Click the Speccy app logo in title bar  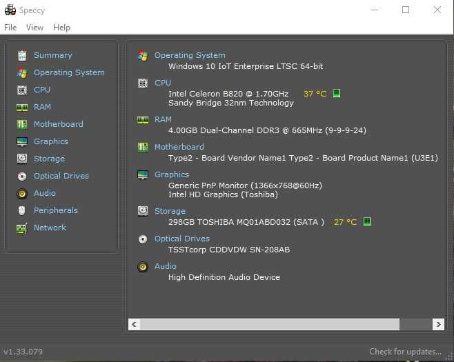pyautogui.click(x=10, y=10)
